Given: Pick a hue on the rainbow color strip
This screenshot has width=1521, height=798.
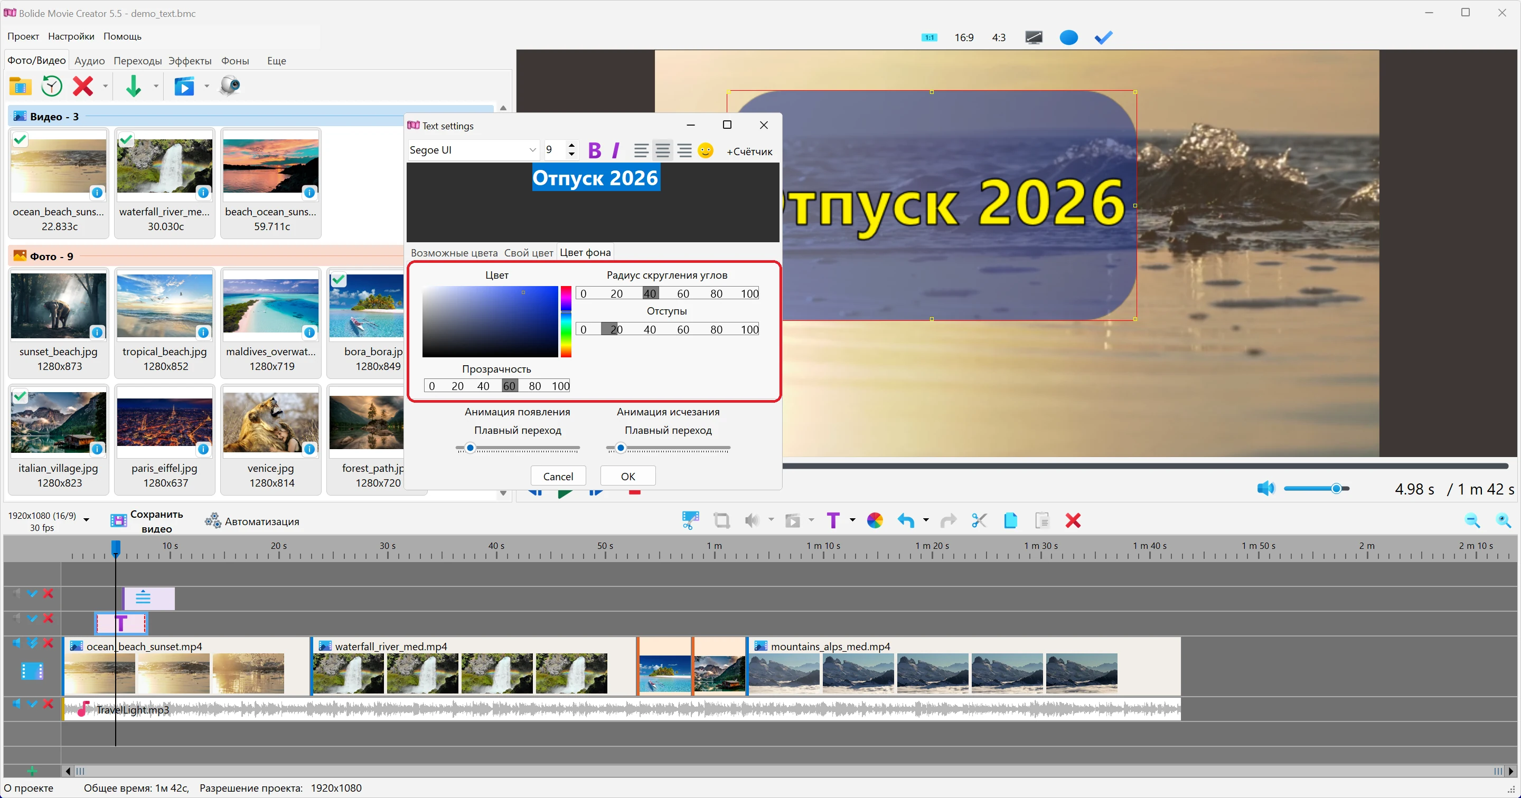Looking at the screenshot, I should click(x=566, y=321).
